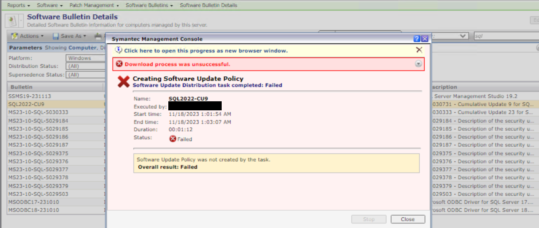Click the Actions lightning icon in the toolbar
This screenshot has height=228, width=539.
(x=14, y=36)
